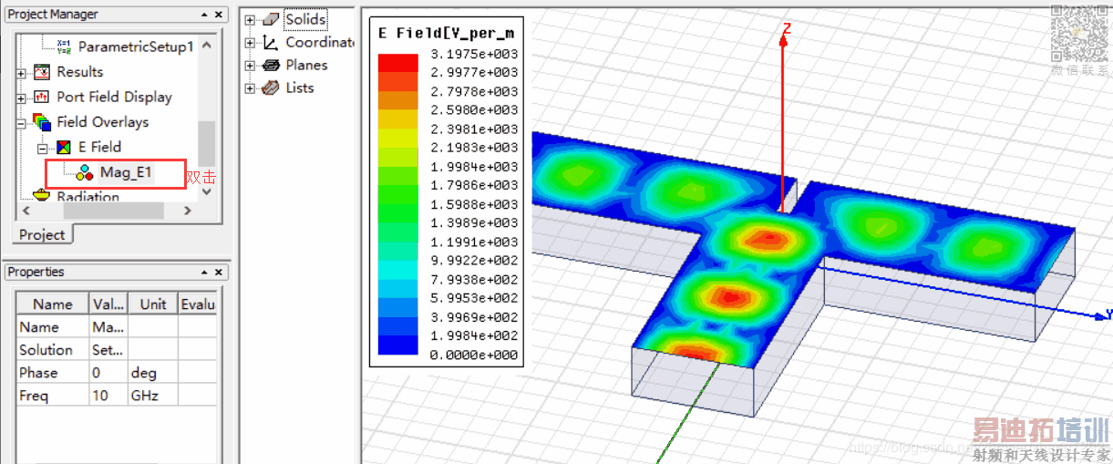Switch to the Project tab

43,234
